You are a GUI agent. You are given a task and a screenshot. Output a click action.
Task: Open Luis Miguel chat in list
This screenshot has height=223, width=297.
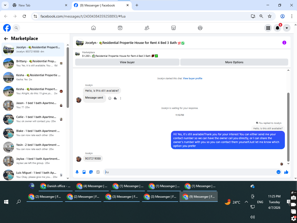[33, 175]
